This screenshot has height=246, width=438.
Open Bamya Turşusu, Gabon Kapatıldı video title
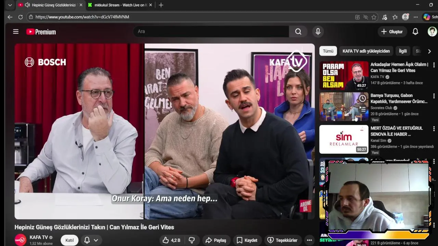[x=399, y=98]
